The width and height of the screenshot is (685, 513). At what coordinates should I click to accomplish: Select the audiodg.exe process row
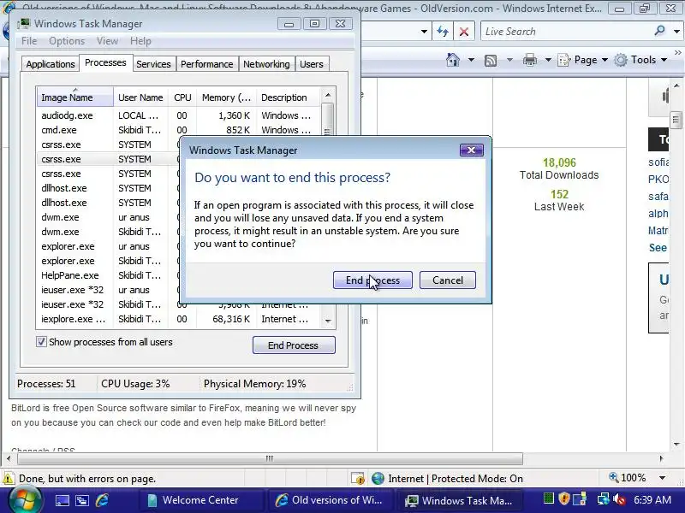(x=178, y=115)
